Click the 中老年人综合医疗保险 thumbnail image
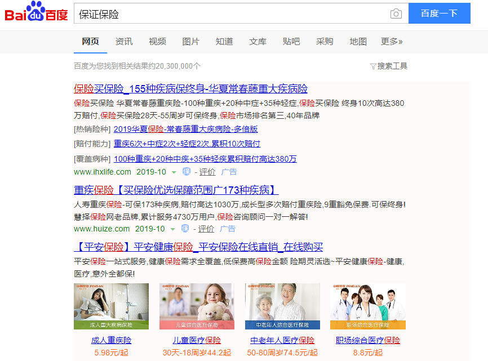 (x=282, y=306)
